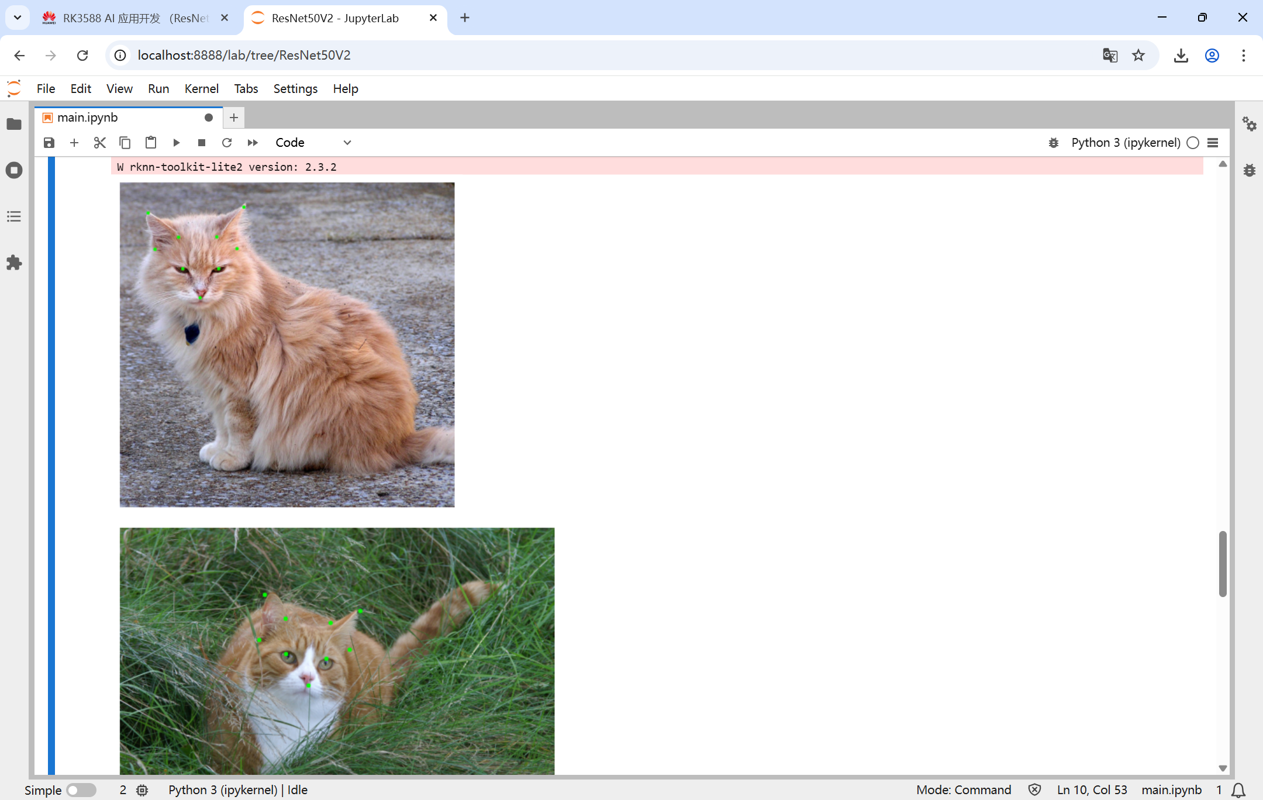1263x800 pixels.
Task: Save the notebook with the disk icon
Action: (49, 143)
